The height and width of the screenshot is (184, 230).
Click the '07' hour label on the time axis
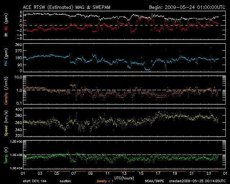pos(74,173)
